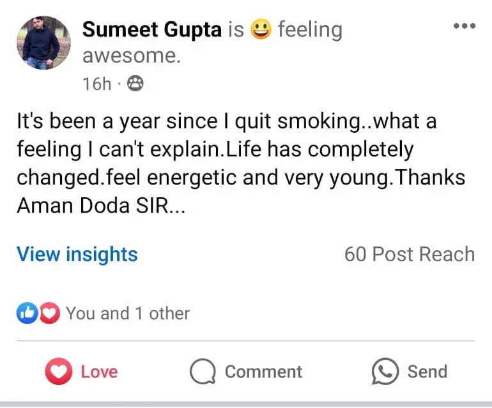This screenshot has height=408, width=492.
Task: Click the red heart reaction icon
Action: click(x=49, y=313)
